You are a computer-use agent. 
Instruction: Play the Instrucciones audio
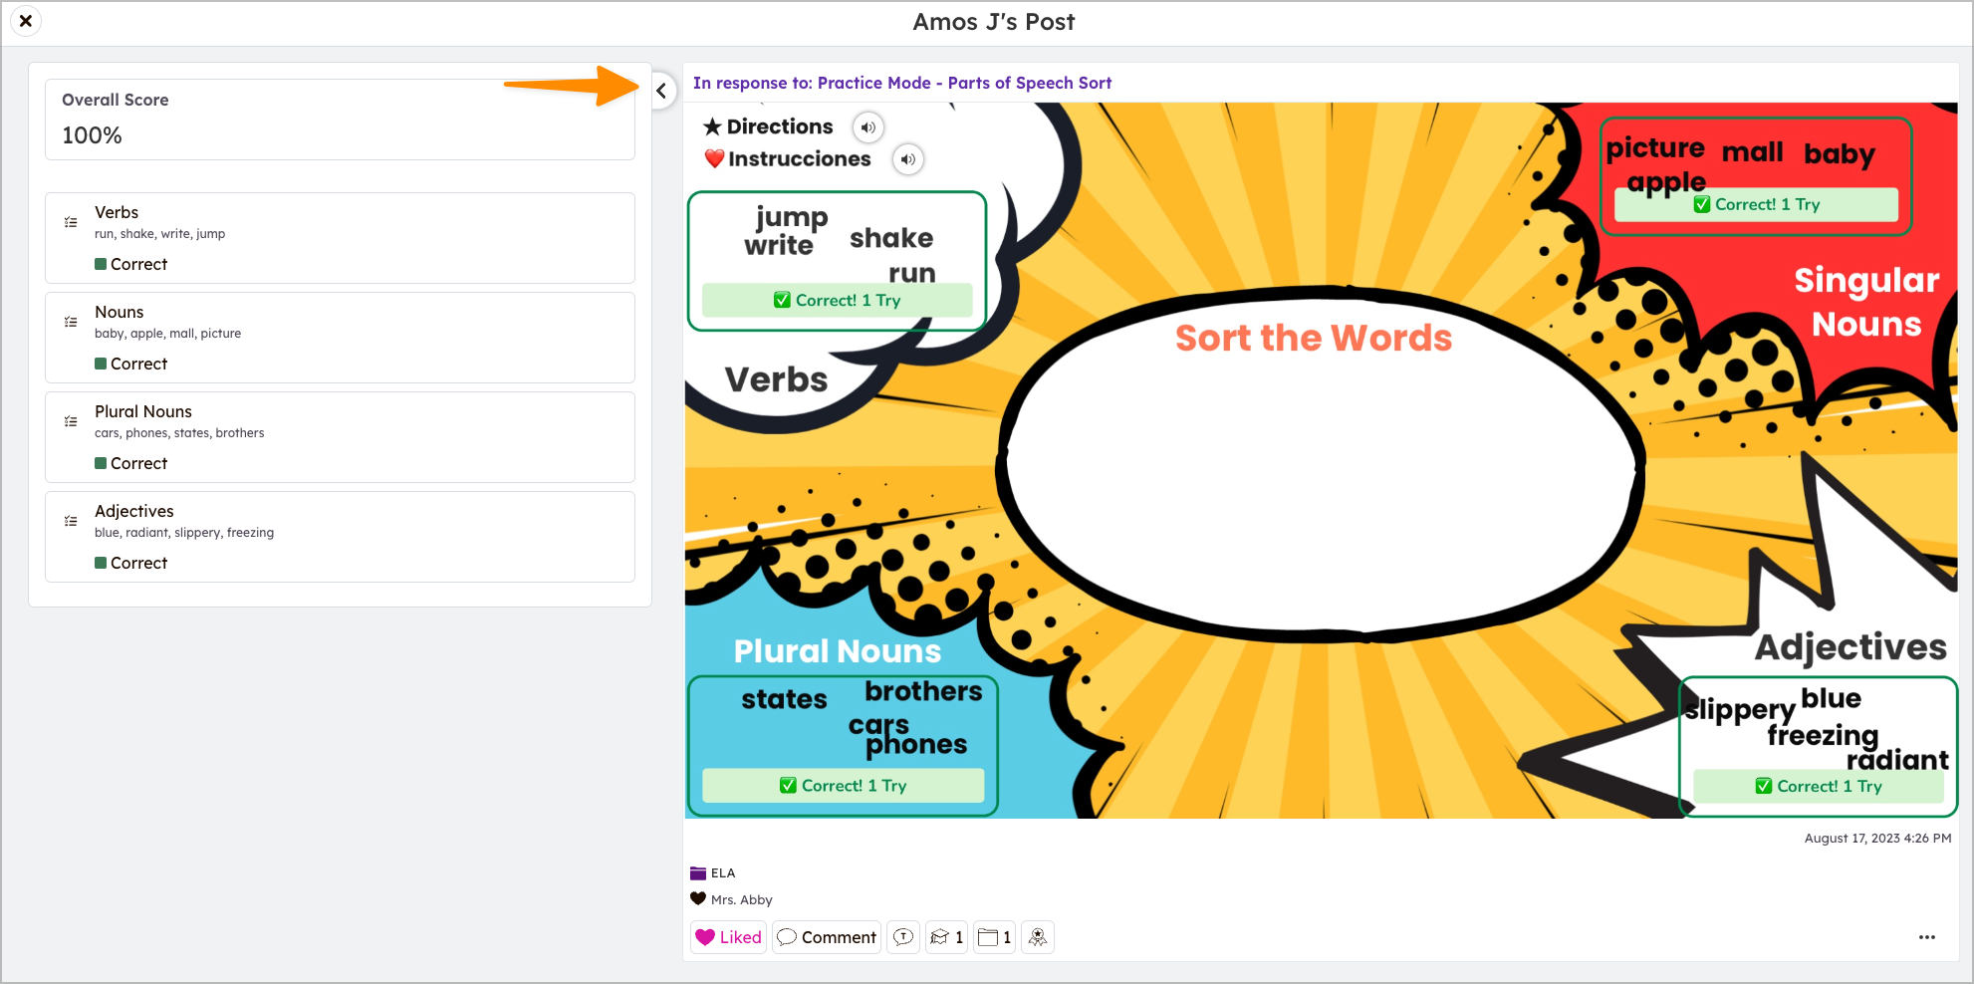[x=907, y=159]
